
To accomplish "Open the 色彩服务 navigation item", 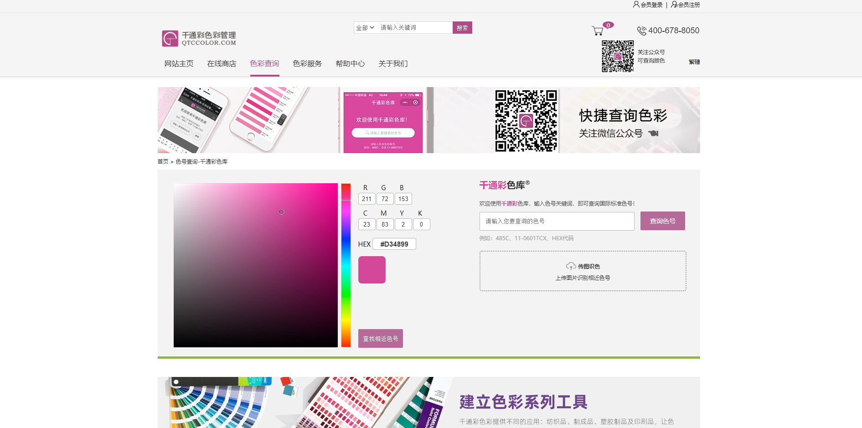I will click(307, 64).
